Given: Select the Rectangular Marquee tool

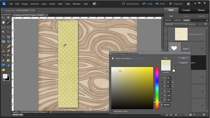Looking at the screenshot, I should 3,28.
